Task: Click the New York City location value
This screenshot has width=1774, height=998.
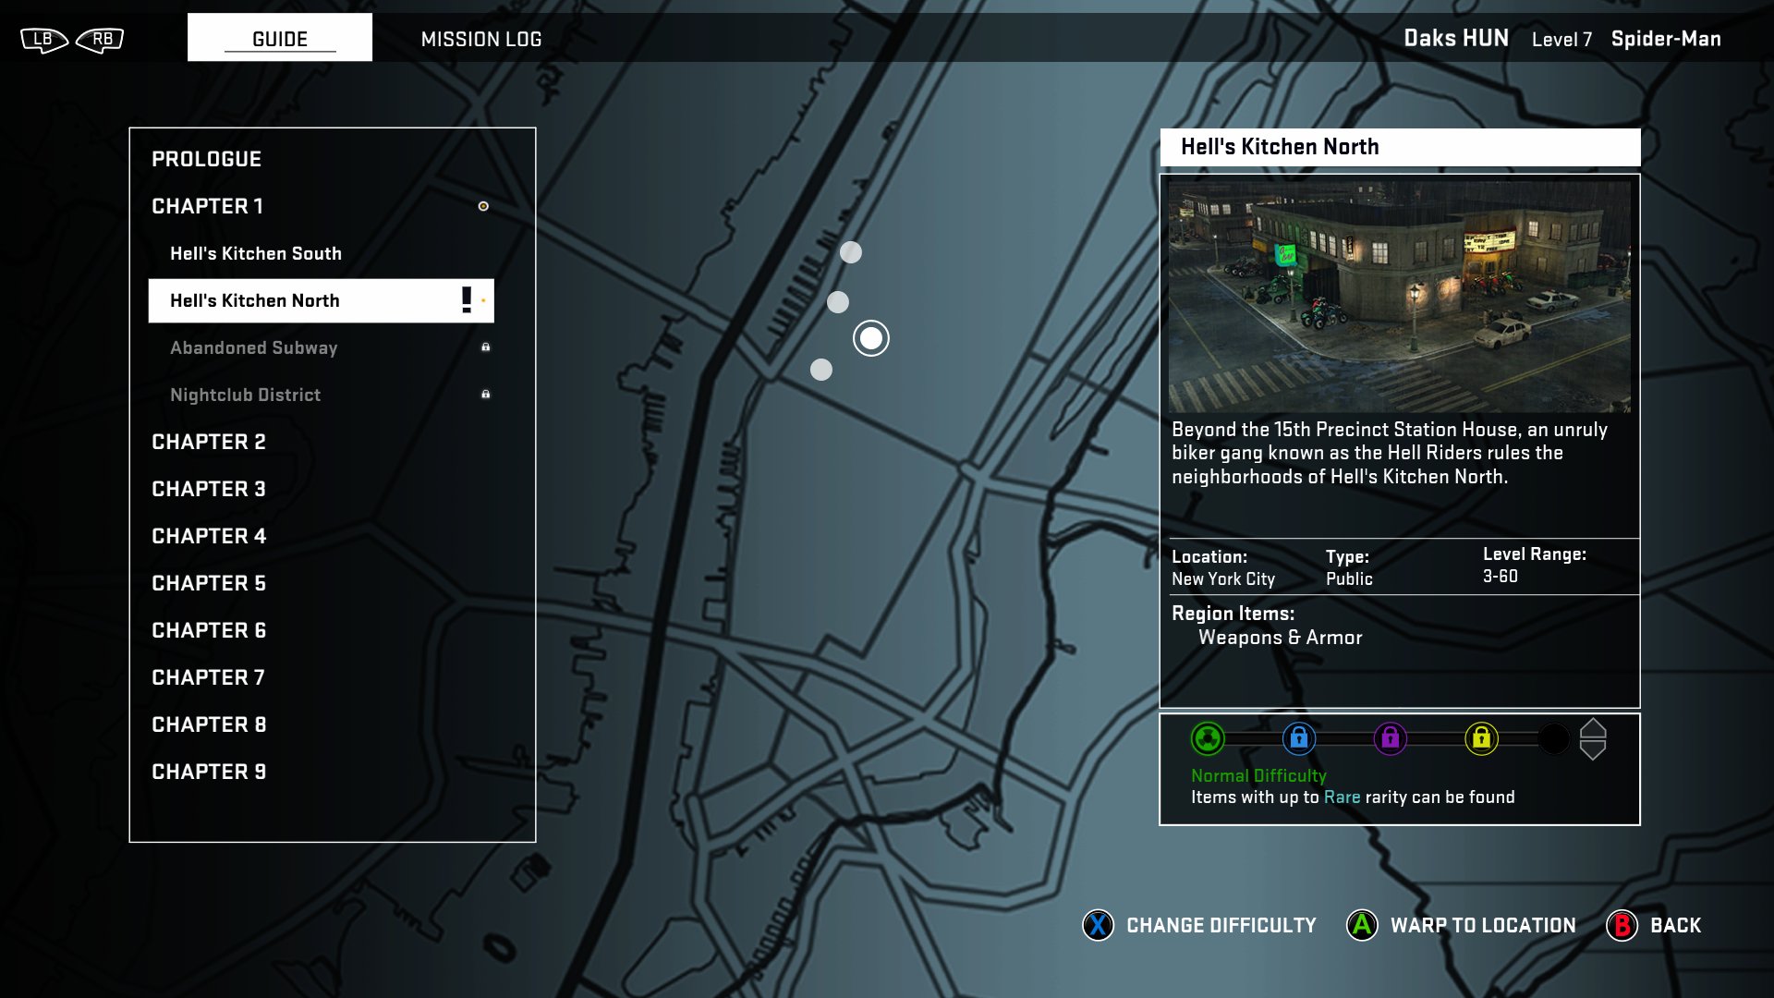Action: point(1223,579)
